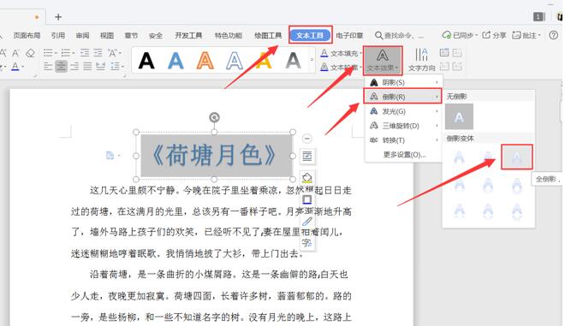Click the paragraph options icon left of title
The image size is (565, 326).
click(x=112, y=155)
